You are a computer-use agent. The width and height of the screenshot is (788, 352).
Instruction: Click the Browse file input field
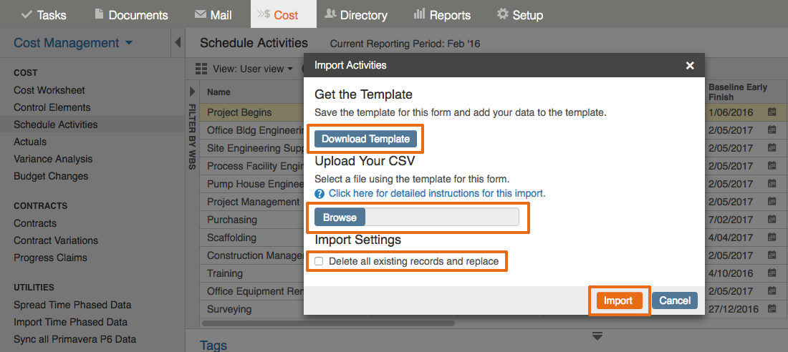coord(417,217)
